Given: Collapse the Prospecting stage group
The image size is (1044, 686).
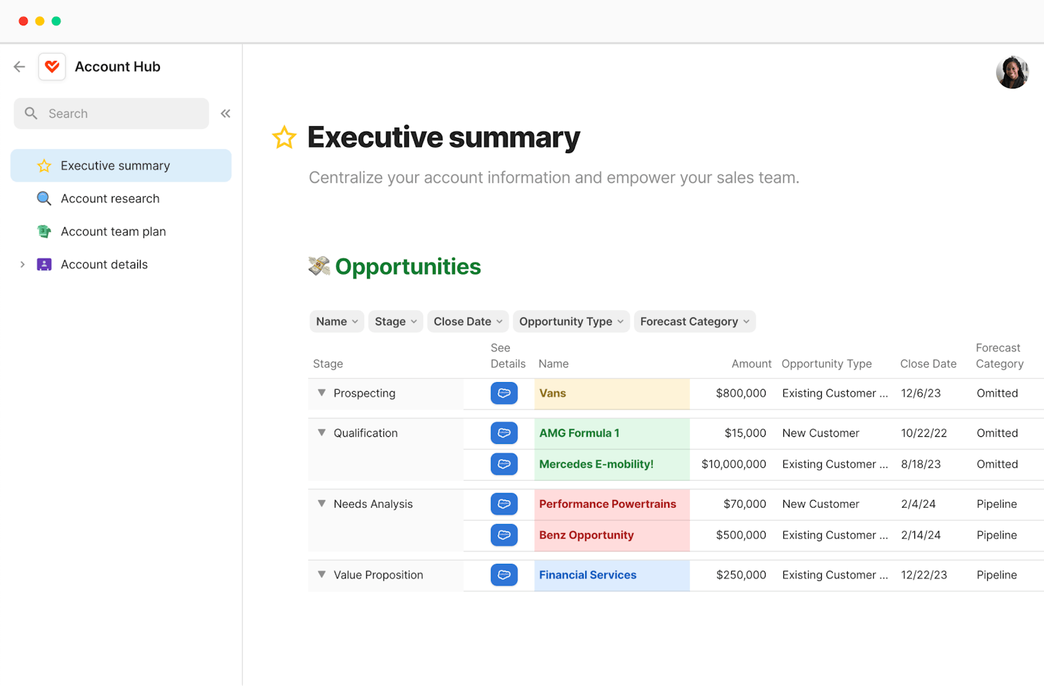Looking at the screenshot, I should (322, 393).
